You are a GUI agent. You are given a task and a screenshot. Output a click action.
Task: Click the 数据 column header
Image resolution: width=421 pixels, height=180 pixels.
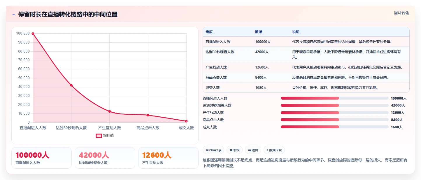(x=258, y=32)
